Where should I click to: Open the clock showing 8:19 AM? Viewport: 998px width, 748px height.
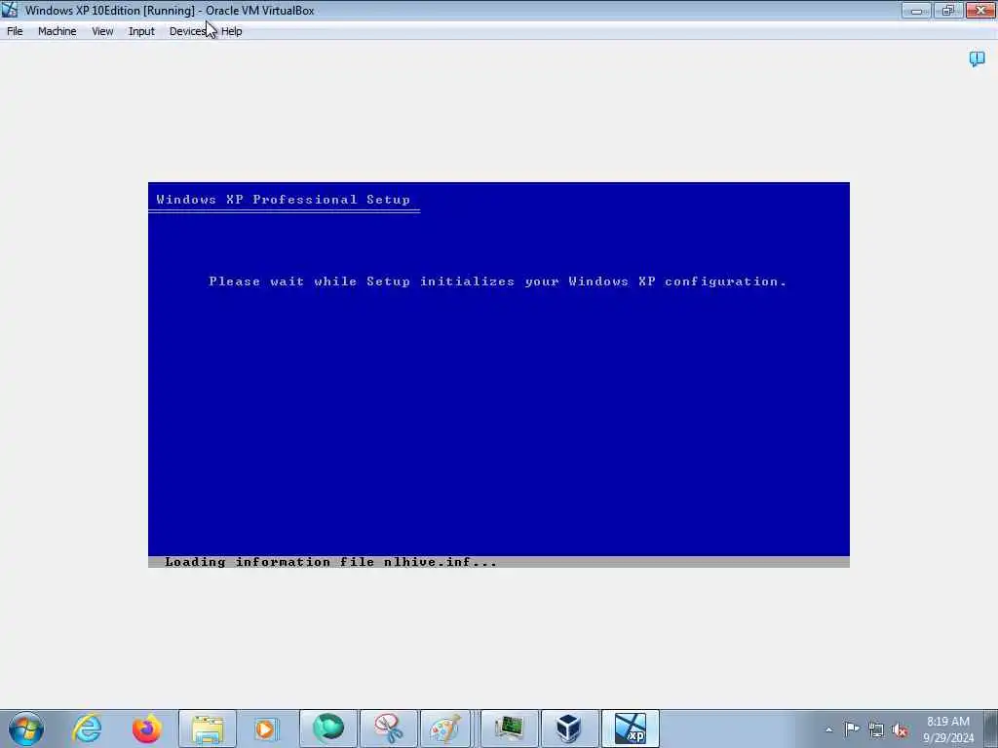click(x=948, y=729)
